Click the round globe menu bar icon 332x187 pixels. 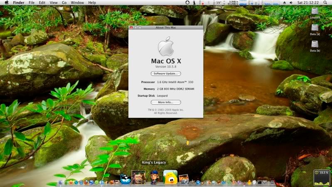point(187,2)
